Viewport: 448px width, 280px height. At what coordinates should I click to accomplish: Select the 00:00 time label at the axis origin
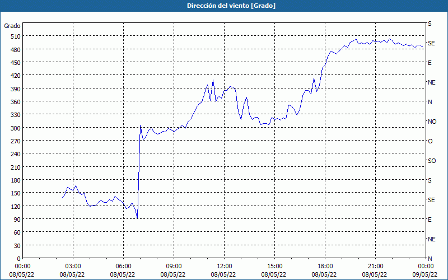click(22, 267)
